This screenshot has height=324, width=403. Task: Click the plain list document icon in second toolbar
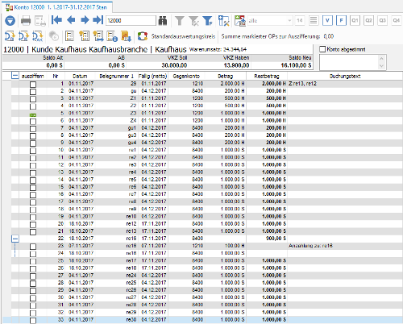[x=70, y=36]
